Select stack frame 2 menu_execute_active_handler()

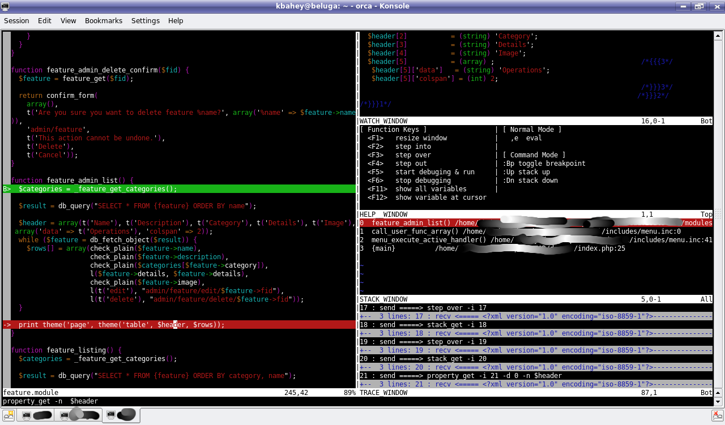(x=536, y=240)
